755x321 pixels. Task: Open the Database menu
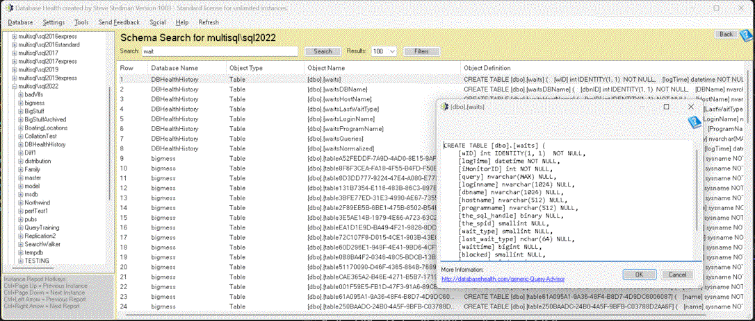pyautogui.click(x=21, y=22)
